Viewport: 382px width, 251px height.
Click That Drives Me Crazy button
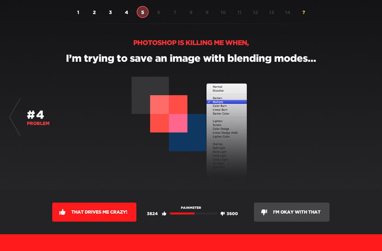94,212
